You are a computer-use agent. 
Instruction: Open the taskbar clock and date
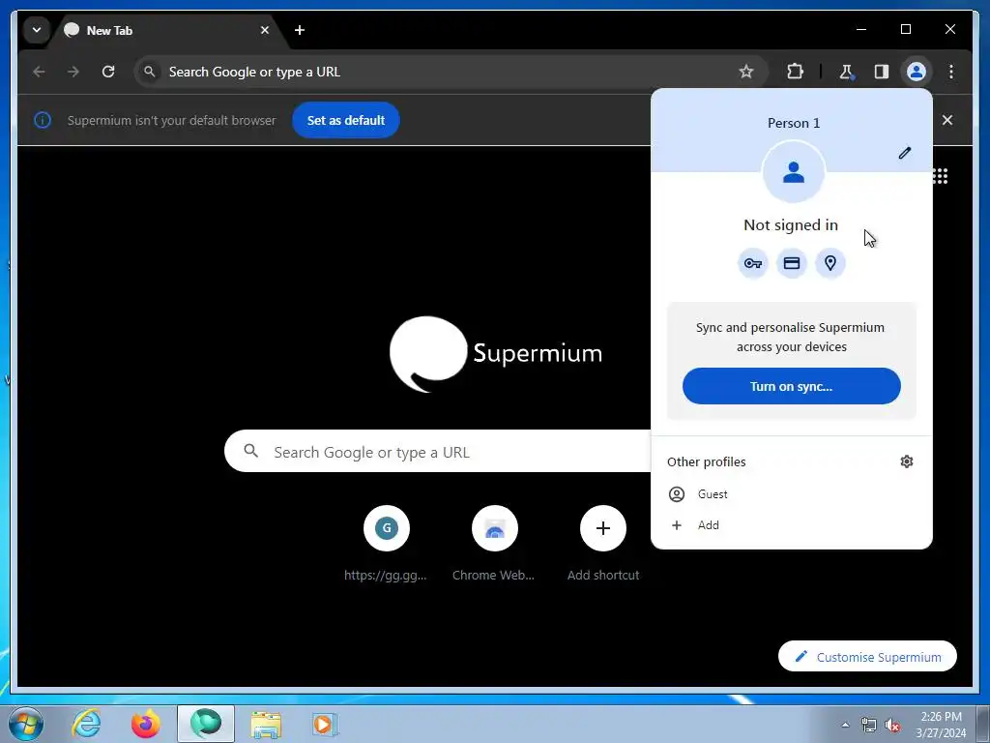[x=941, y=725]
